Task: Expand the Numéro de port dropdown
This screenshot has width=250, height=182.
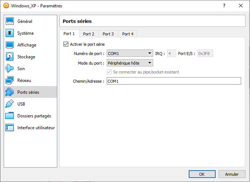Action: point(130,54)
